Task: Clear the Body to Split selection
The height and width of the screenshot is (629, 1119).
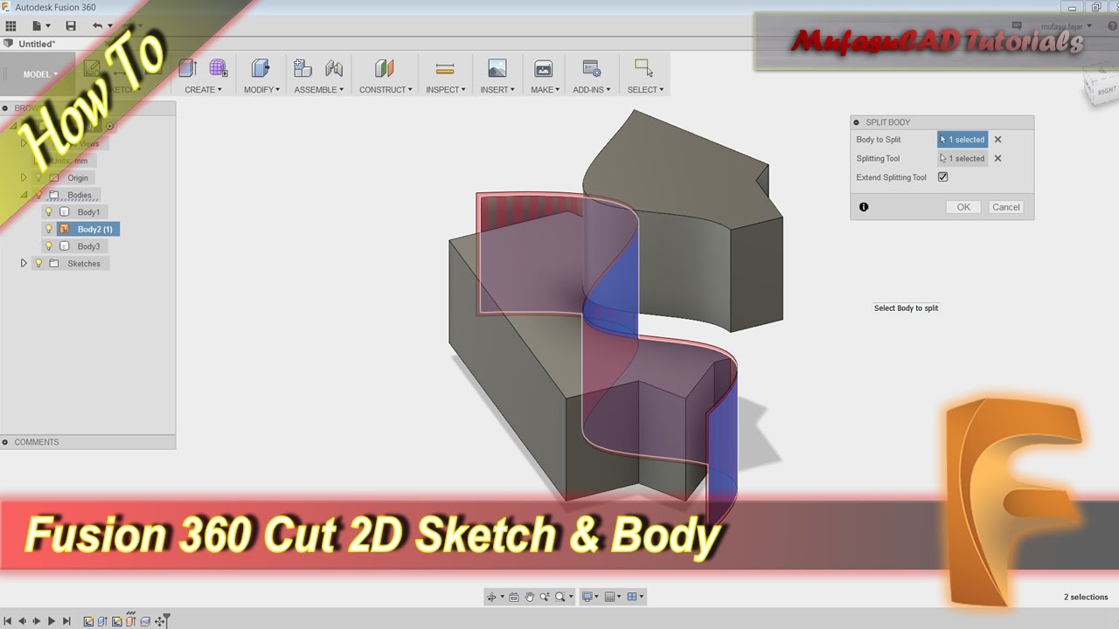Action: [x=997, y=140]
